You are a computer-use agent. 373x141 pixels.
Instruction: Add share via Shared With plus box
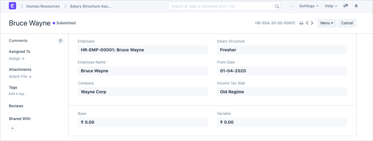13,128
